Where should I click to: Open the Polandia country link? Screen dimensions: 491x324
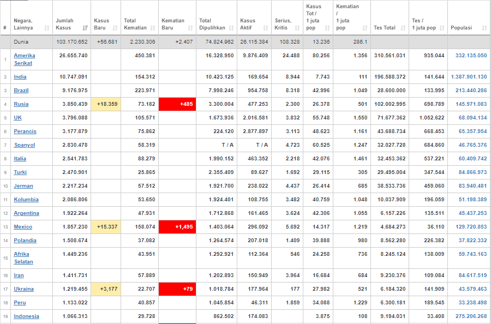[25, 241]
